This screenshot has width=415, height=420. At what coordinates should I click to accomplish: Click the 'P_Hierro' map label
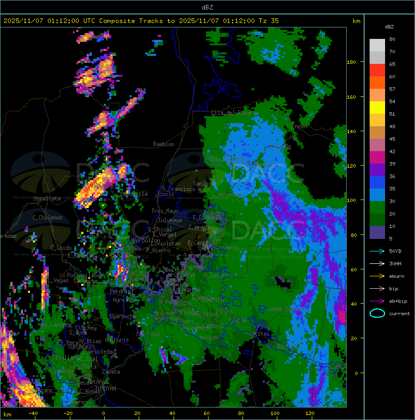pyautogui.click(x=158, y=250)
